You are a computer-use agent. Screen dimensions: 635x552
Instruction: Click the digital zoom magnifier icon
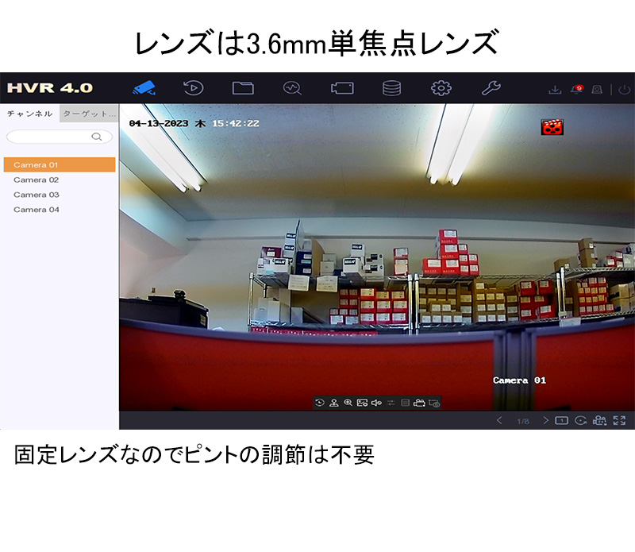348,403
